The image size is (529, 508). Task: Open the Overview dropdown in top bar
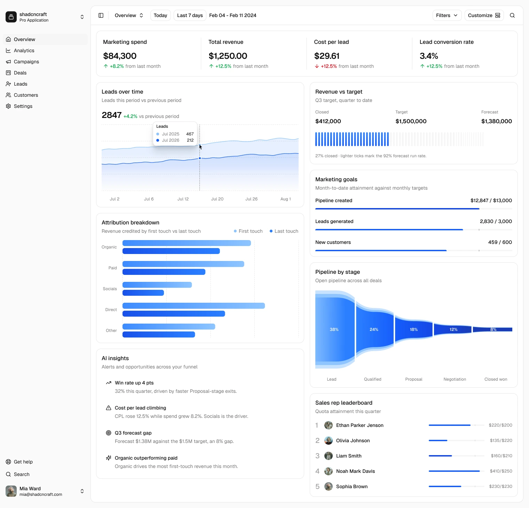(x=129, y=15)
